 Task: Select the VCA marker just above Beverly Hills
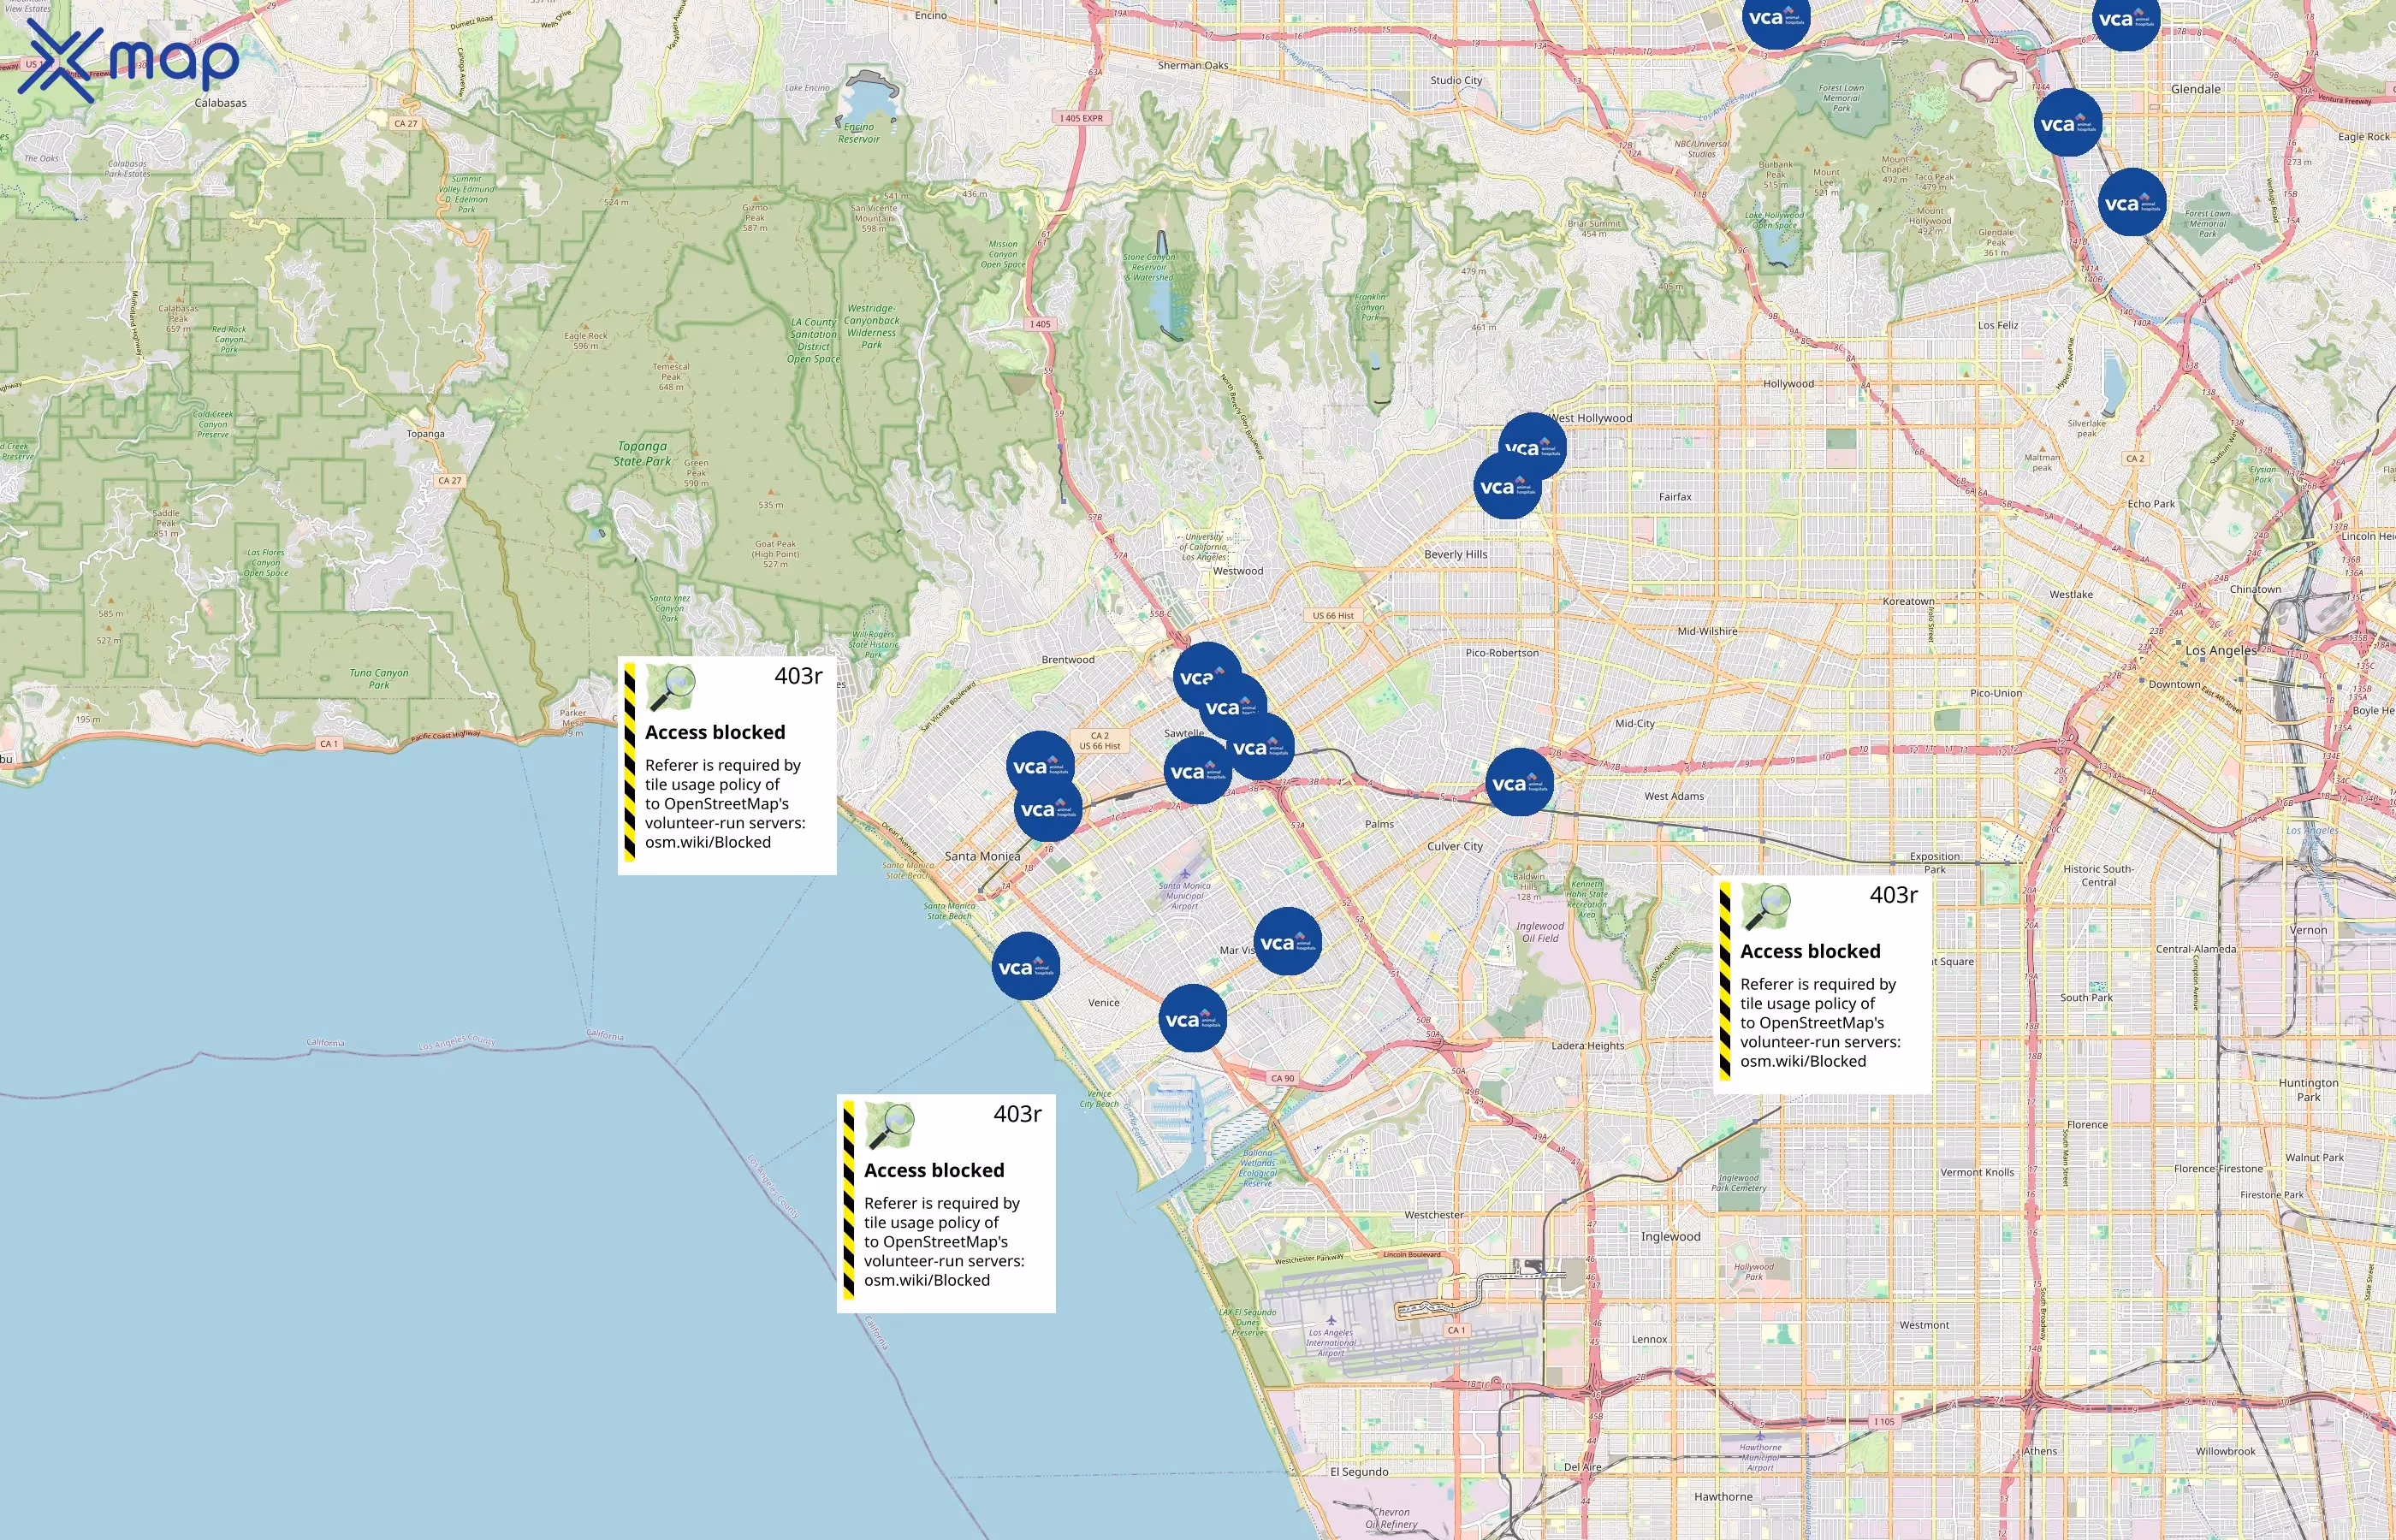pyautogui.click(x=1507, y=486)
